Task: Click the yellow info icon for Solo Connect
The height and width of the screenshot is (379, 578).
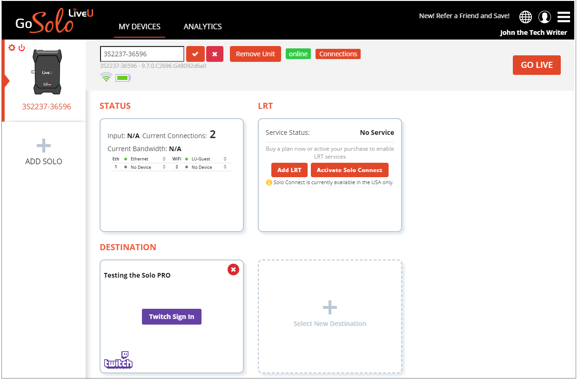Action: click(269, 183)
